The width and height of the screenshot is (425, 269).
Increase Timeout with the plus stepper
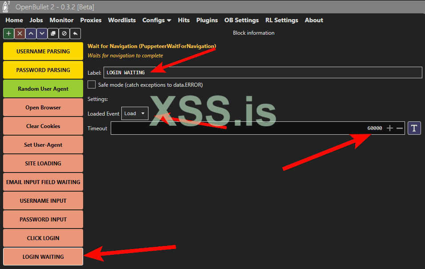point(390,128)
